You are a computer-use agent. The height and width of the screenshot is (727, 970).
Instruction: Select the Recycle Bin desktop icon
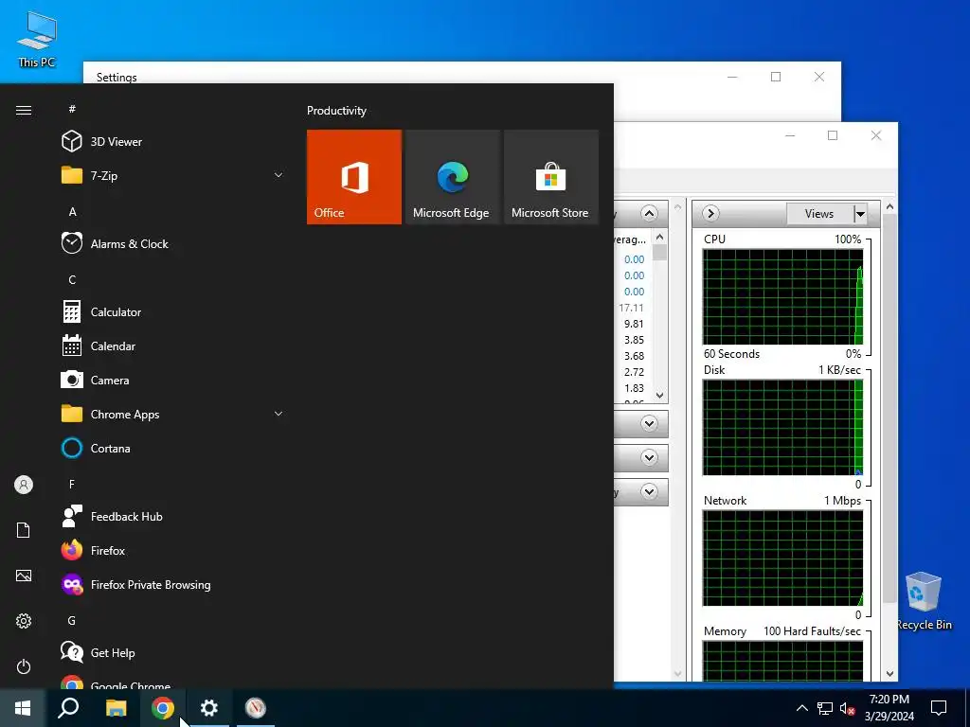coord(924,601)
